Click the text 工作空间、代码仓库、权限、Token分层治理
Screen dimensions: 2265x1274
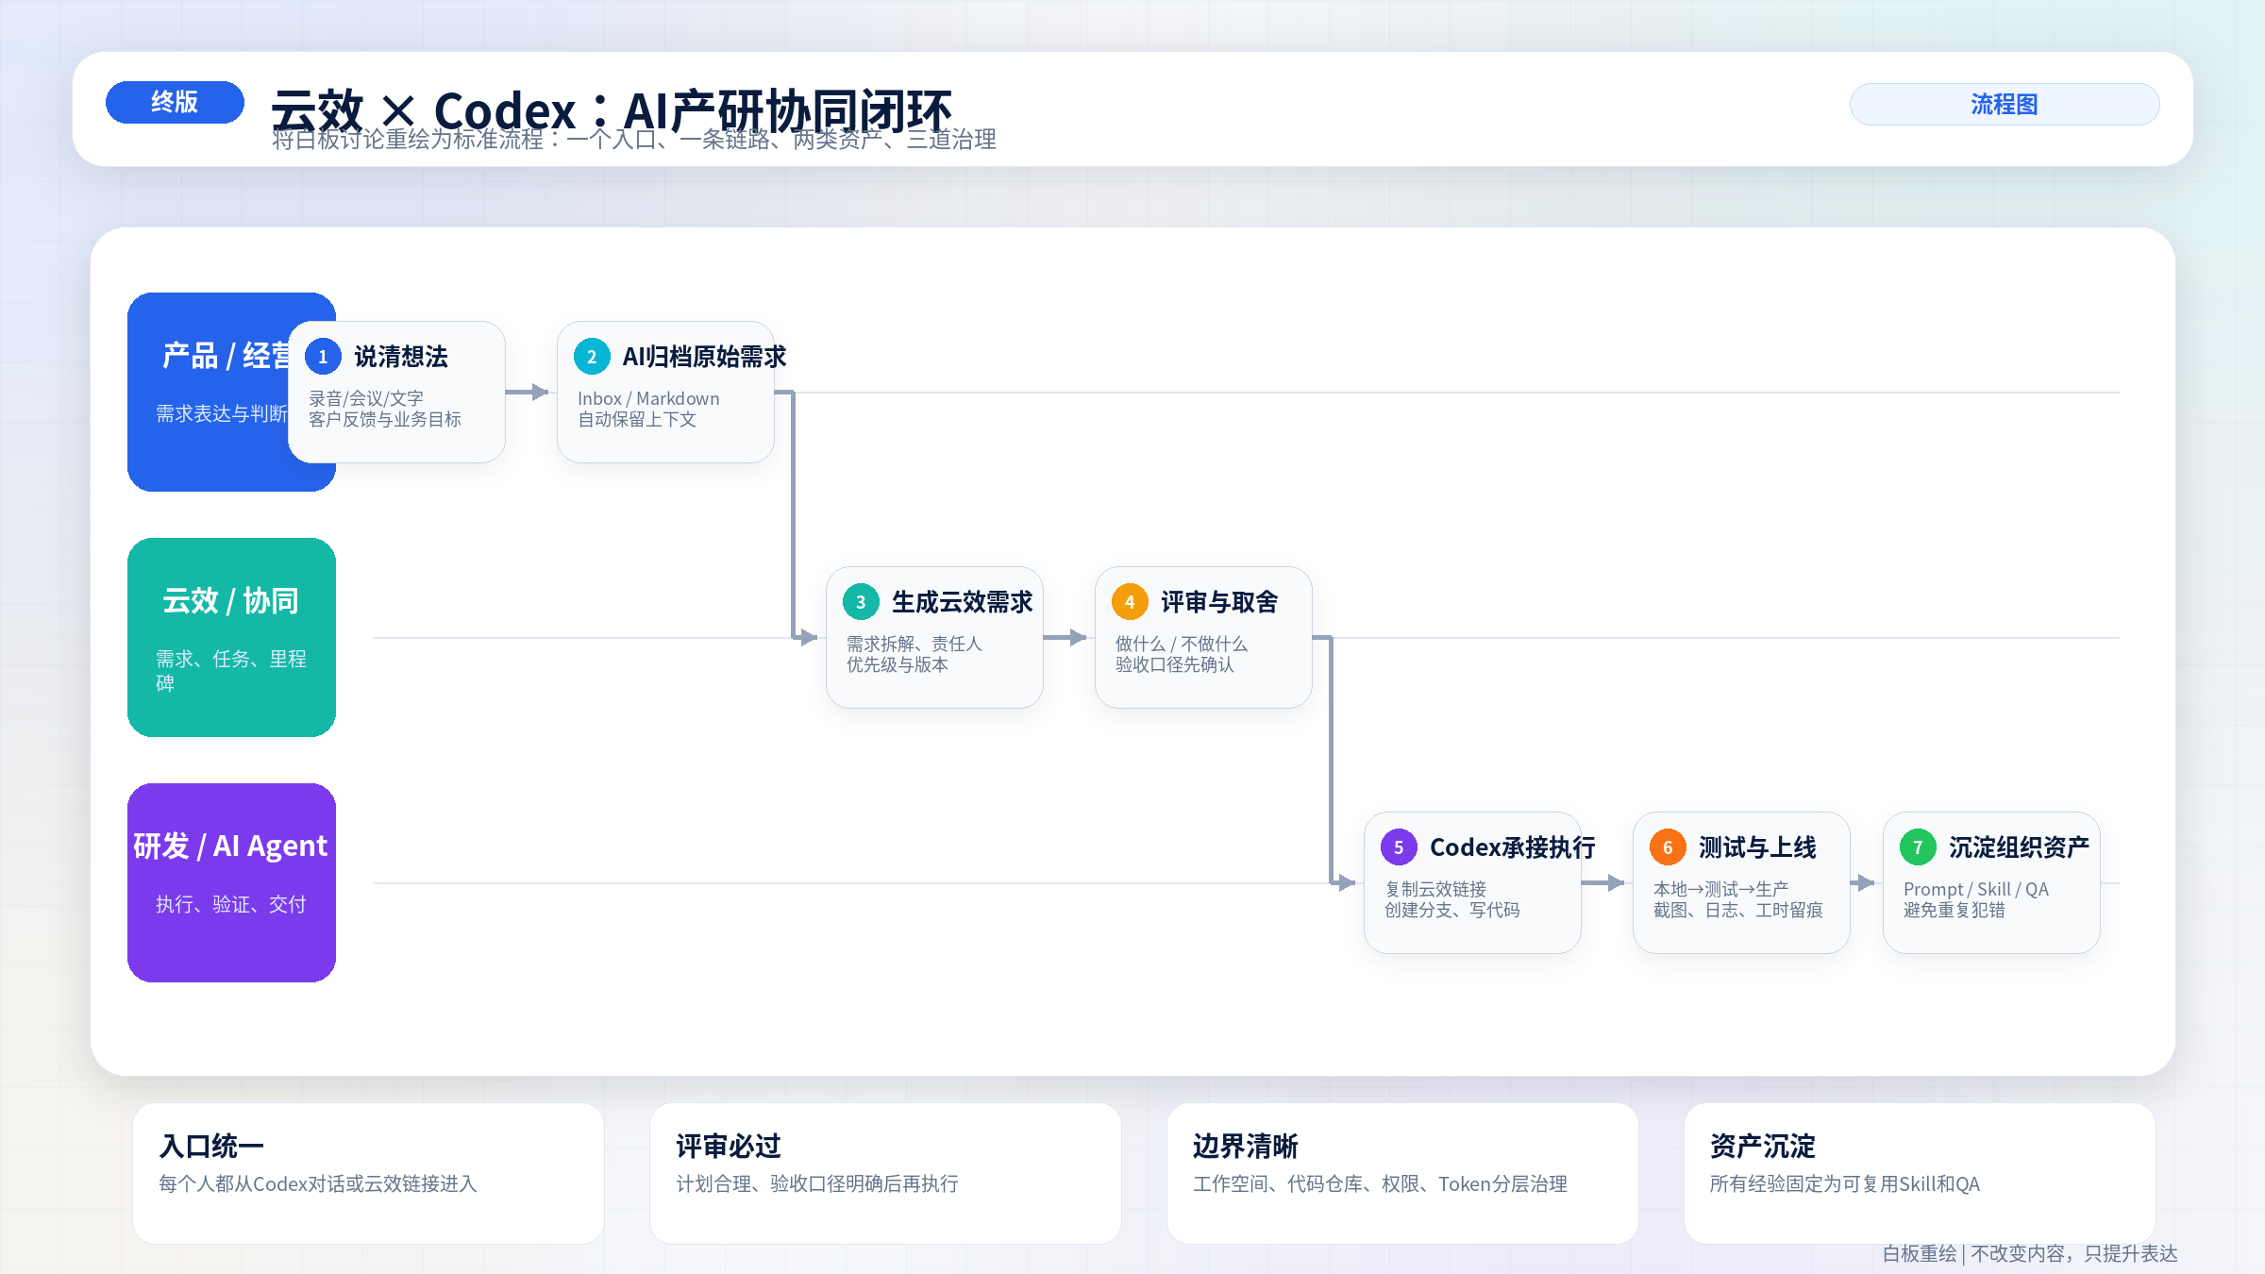click(x=1380, y=1183)
